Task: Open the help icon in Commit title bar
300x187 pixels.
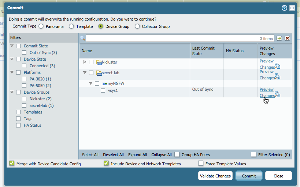Action: click(284, 8)
